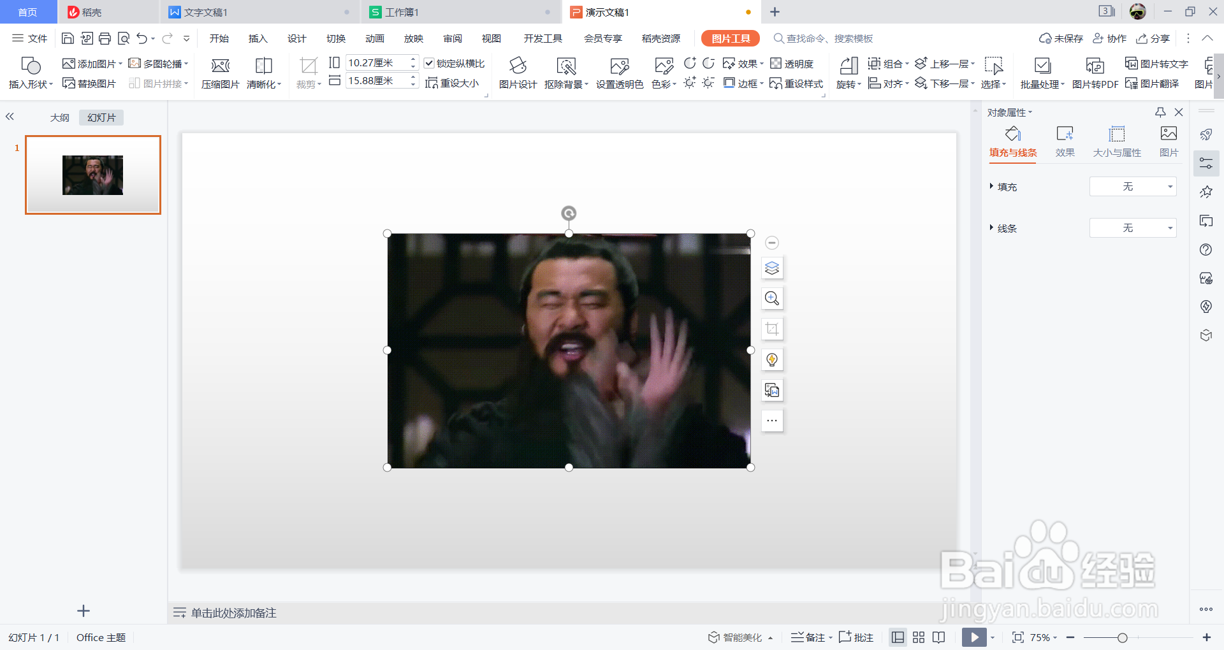This screenshot has width=1224, height=650.
Task: Open the File (文件) menu
Action: coord(30,38)
